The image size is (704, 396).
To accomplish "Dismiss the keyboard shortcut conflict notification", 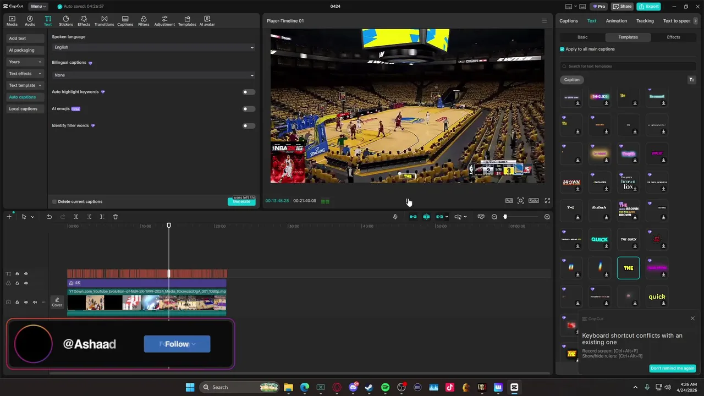I will pyautogui.click(x=692, y=318).
